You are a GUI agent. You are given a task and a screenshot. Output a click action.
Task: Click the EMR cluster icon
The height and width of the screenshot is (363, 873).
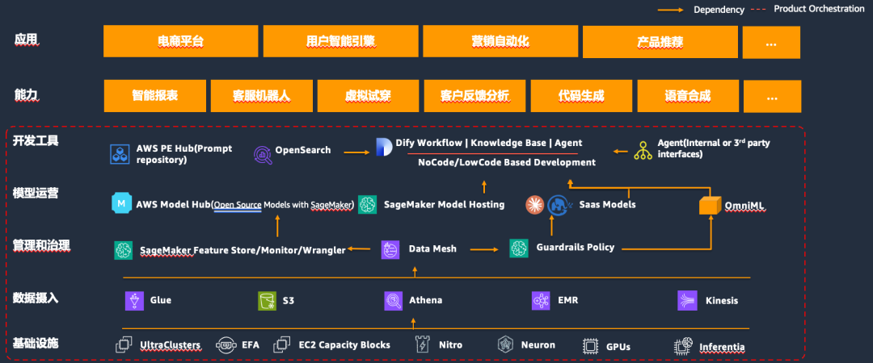click(x=541, y=301)
